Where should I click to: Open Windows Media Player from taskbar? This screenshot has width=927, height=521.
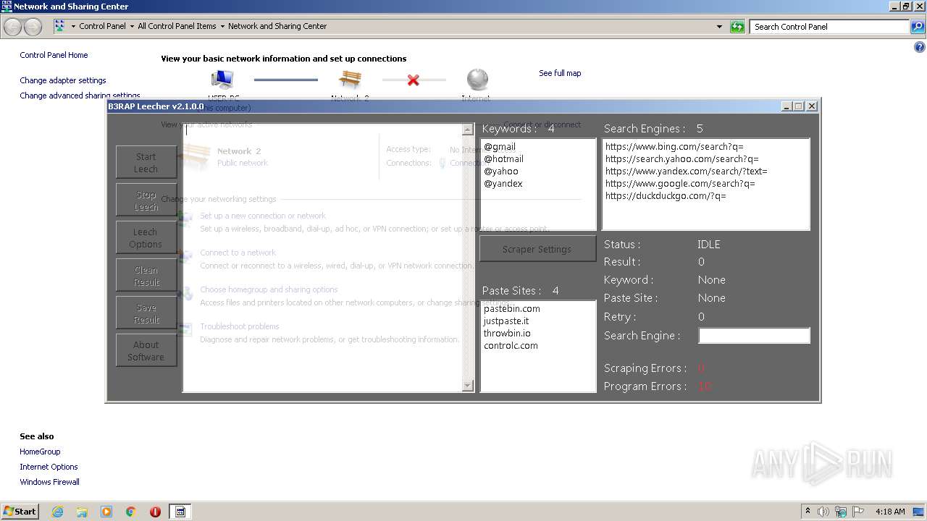coord(106,512)
